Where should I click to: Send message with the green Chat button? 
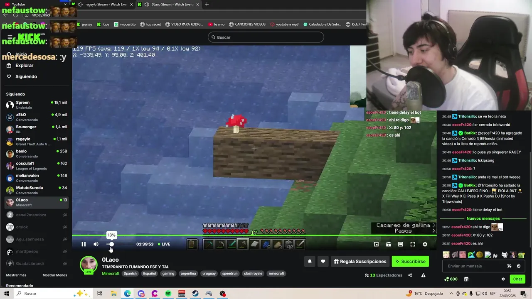pyautogui.click(x=517, y=279)
